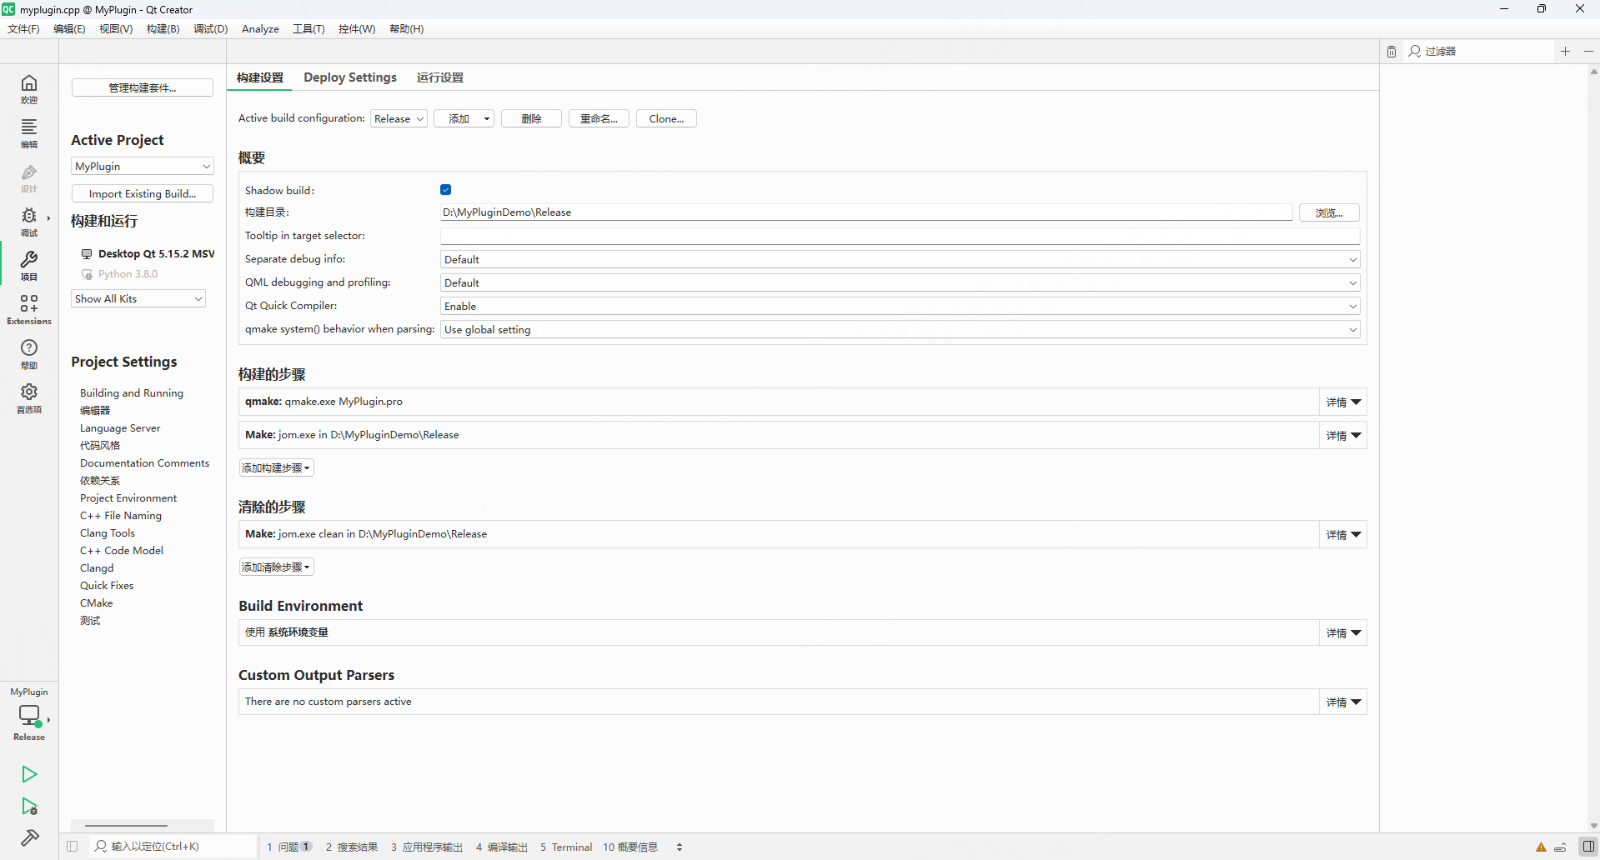Run the project with the green arrow
The image size is (1600, 860).
29,774
